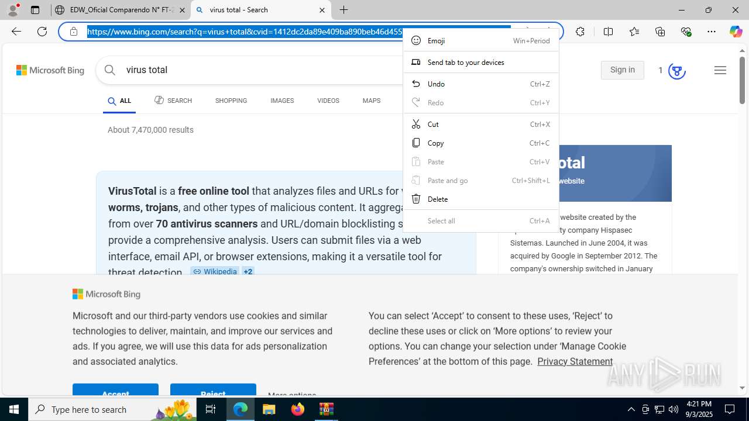Open the clock showing 4:21 PM

point(699,409)
